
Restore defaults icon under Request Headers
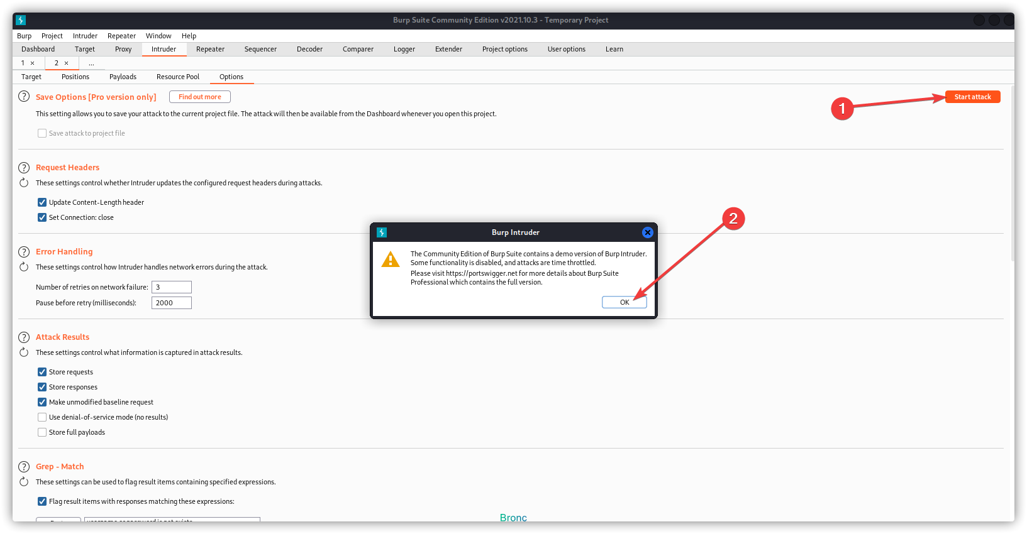[x=24, y=183]
